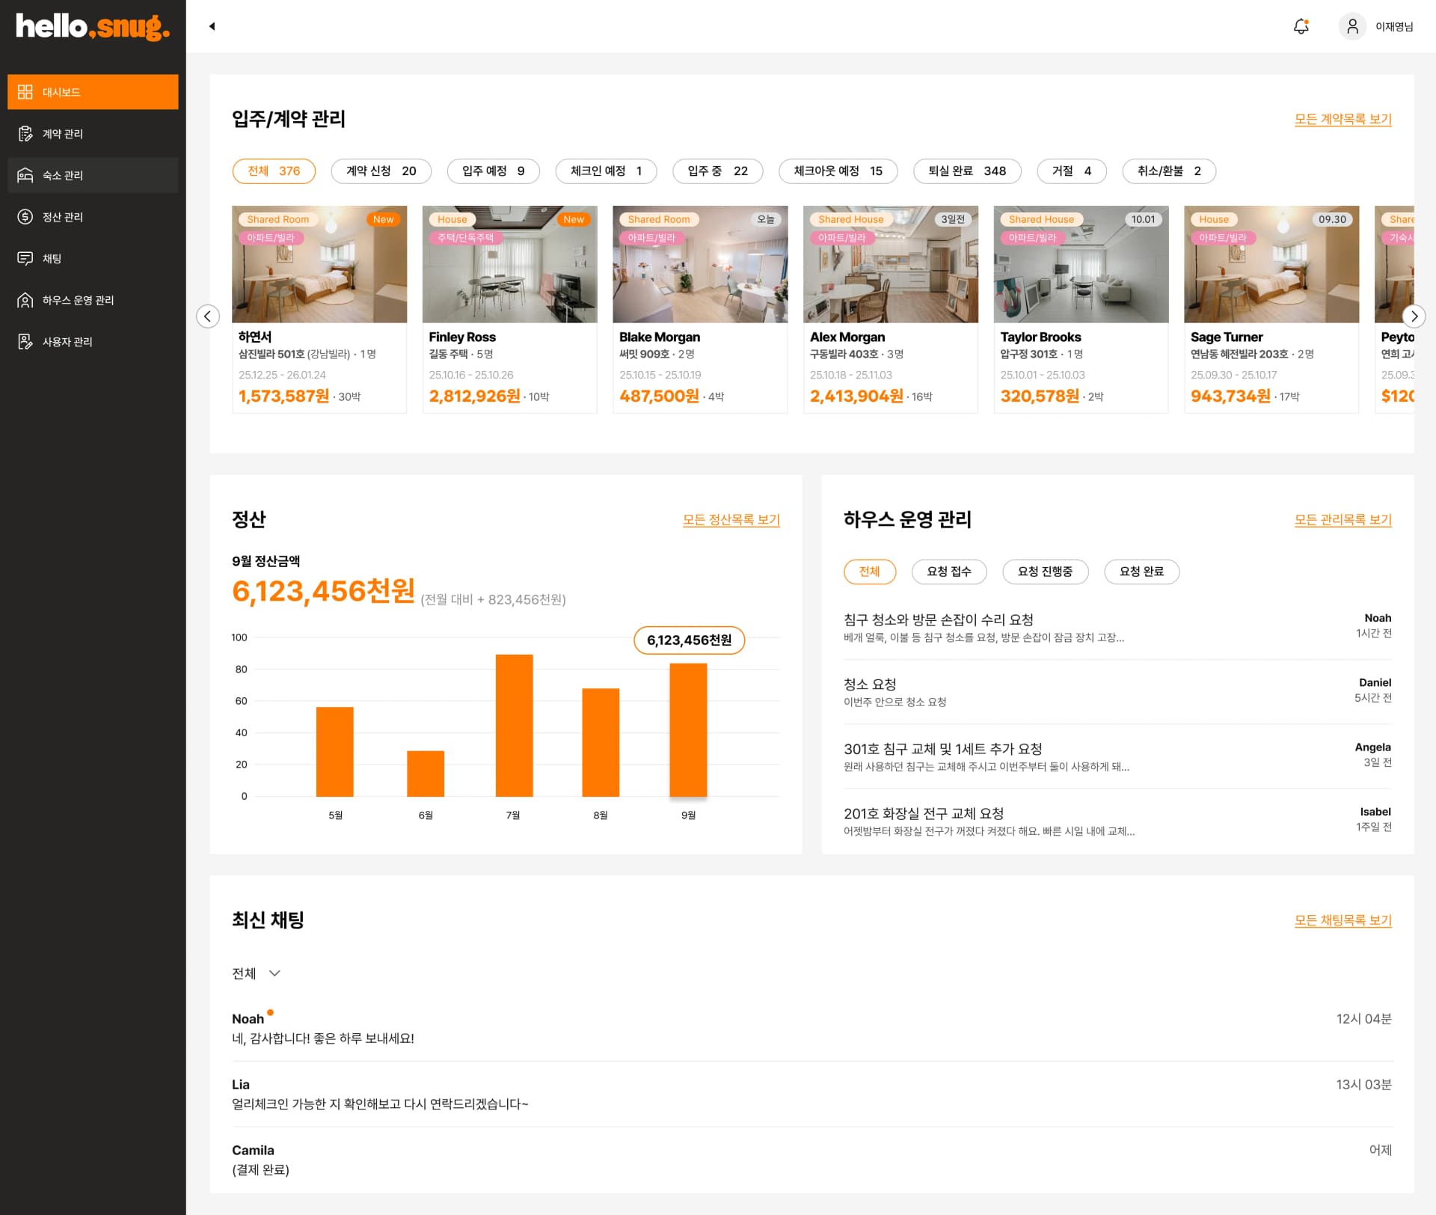Click the notification bell icon

point(1301,25)
